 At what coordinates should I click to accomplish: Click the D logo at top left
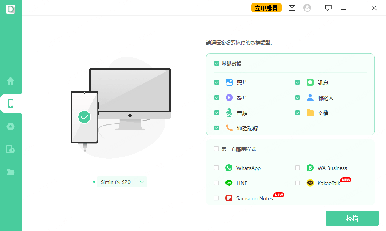pyautogui.click(x=11, y=9)
